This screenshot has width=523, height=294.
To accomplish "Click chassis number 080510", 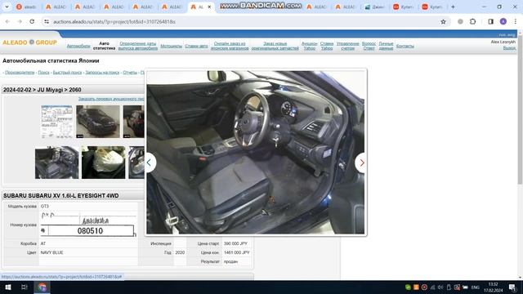I will [90, 230].
